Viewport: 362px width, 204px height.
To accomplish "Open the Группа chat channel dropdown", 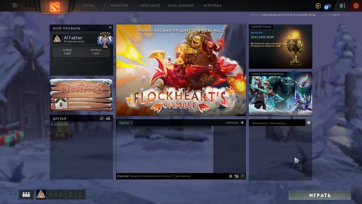I will [x=126, y=123].
